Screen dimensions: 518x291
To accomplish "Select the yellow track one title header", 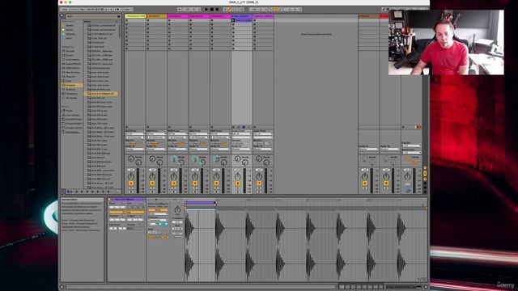I will click(x=135, y=16).
